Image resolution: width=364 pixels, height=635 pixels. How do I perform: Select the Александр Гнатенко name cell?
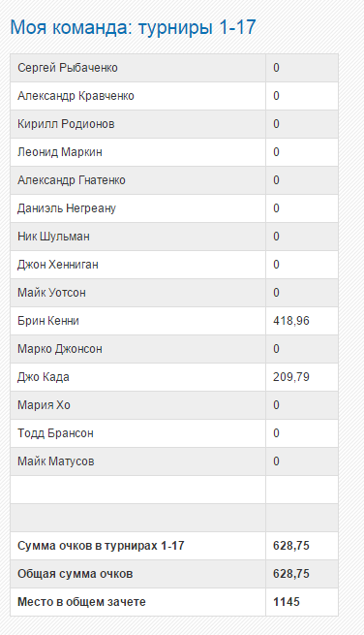[137, 180]
